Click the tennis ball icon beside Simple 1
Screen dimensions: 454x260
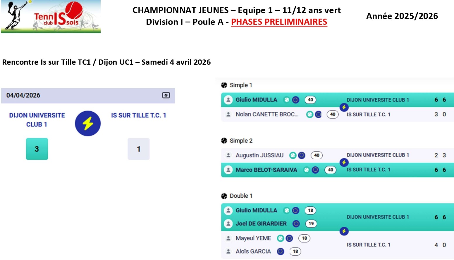click(x=224, y=85)
